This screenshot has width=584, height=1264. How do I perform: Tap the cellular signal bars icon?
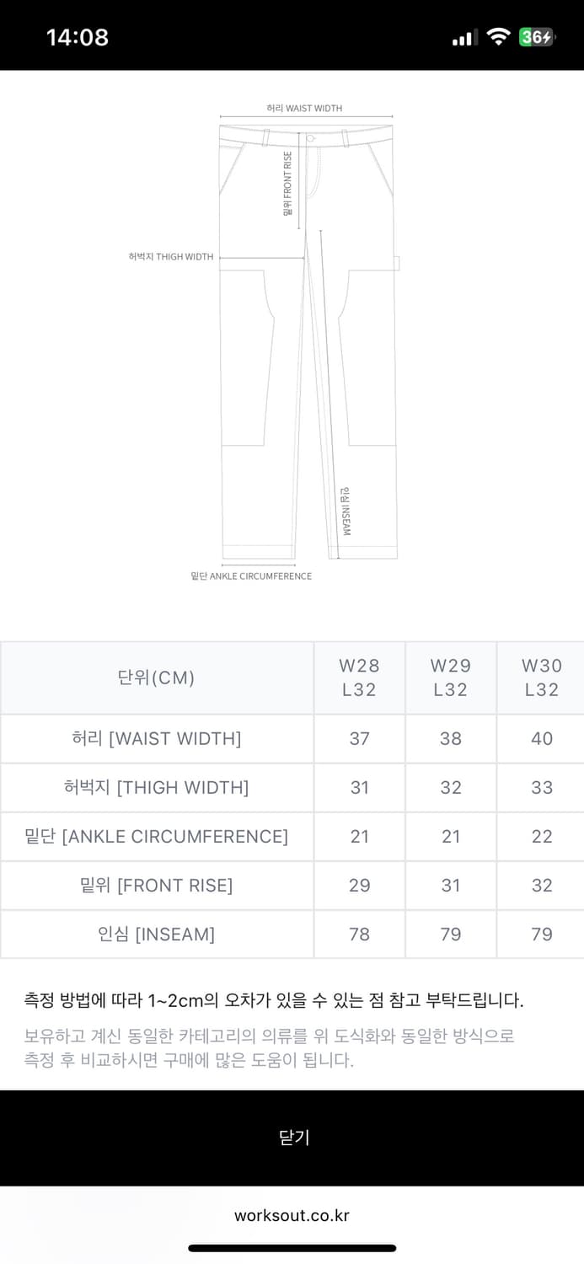click(465, 38)
